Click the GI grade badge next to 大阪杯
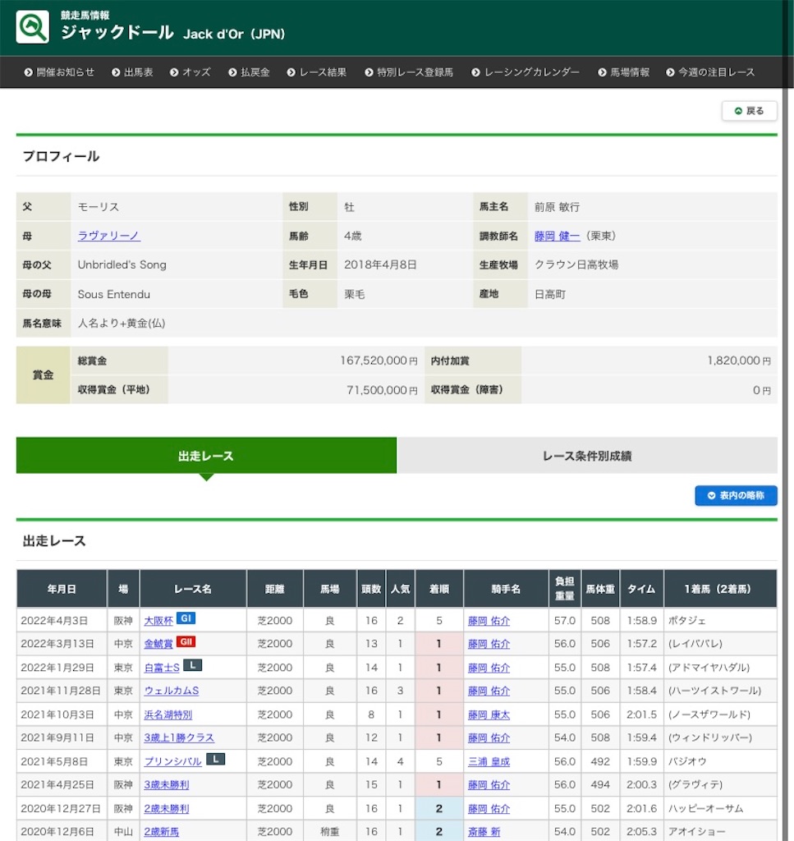794x841 pixels. point(186,618)
